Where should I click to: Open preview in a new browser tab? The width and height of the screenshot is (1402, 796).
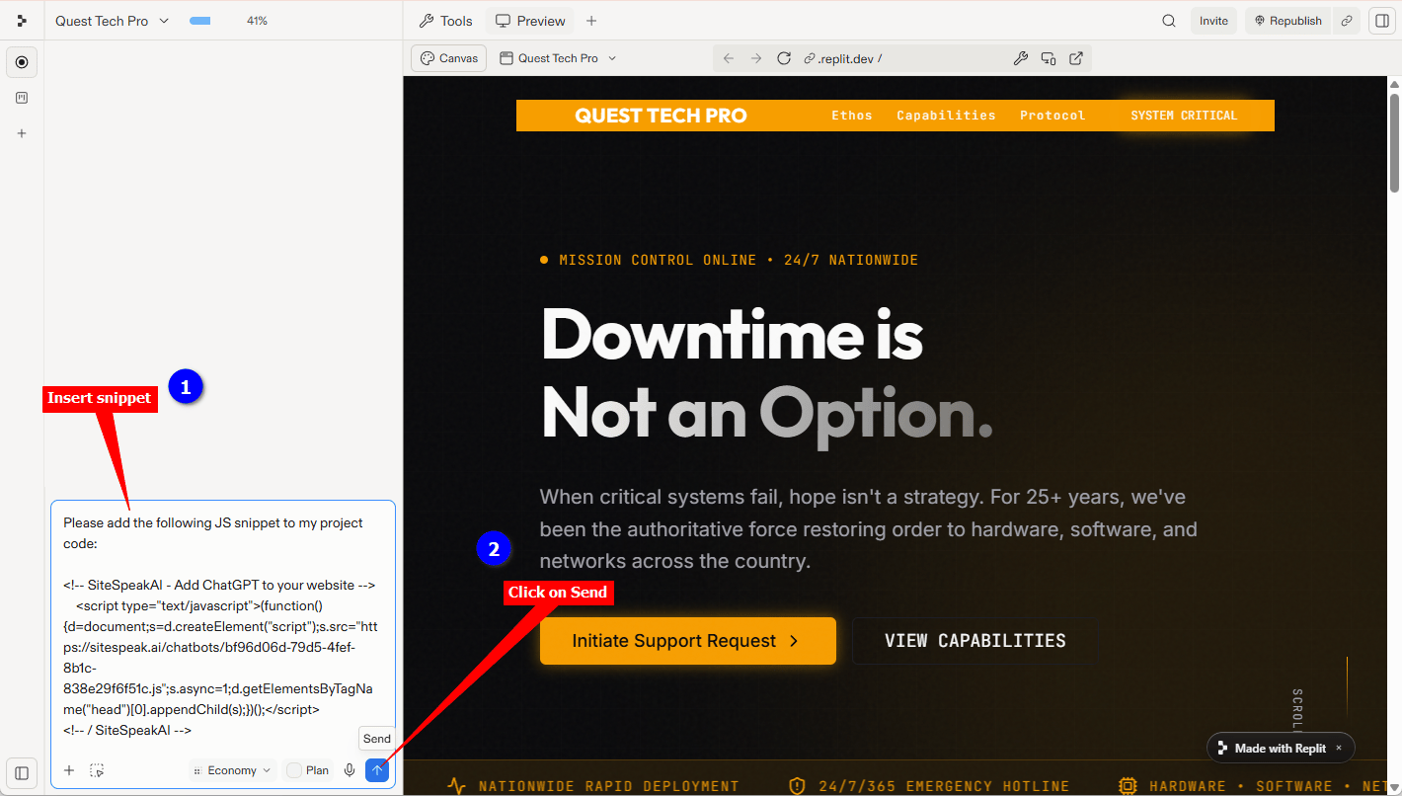point(1076,58)
